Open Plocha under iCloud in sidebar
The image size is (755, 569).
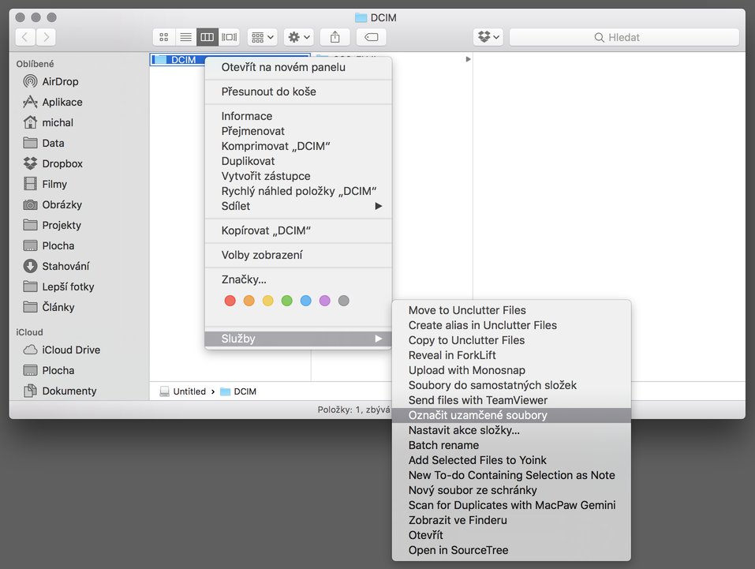click(x=49, y=370)
